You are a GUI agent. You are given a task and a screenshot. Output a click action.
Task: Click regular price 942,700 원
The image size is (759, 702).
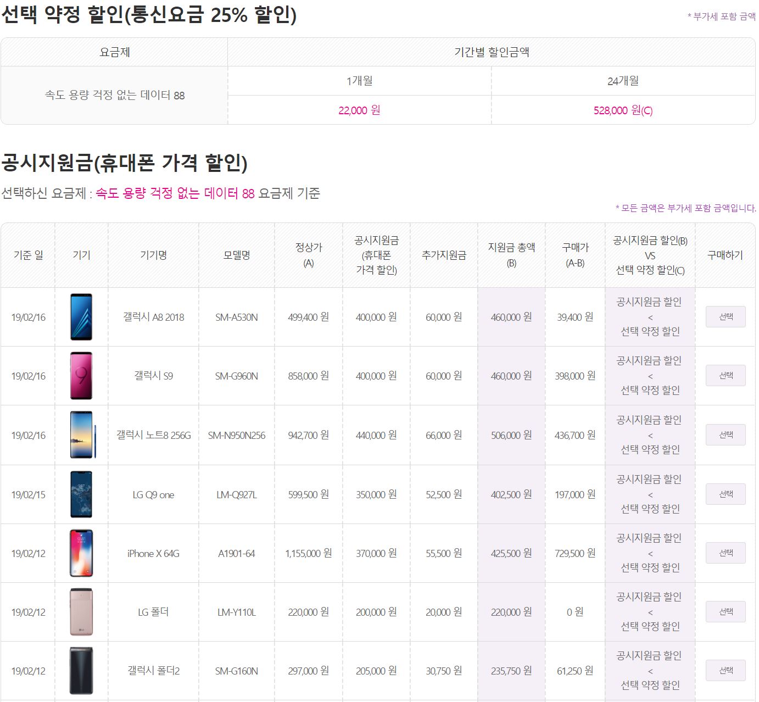click(309, 435)
